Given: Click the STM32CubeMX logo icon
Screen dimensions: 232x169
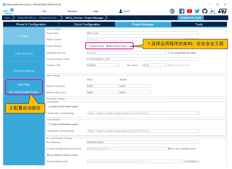Looking at the screenshot, I should pyautogui.click(x=8, y=11).
